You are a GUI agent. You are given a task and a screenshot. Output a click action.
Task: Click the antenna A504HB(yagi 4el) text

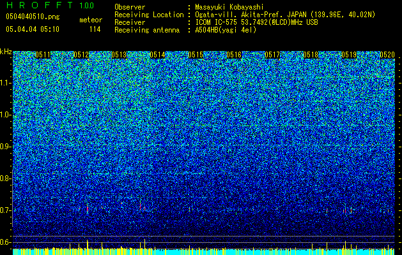tap(226, 30)
